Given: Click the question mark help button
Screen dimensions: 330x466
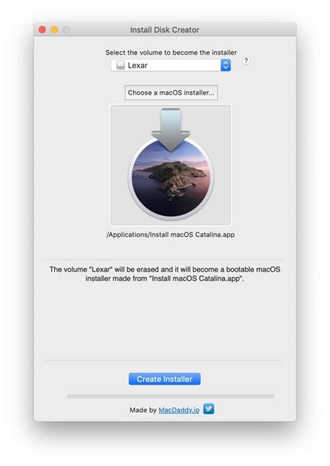Looking at the screenshot, I should click(x=246, y=61).
